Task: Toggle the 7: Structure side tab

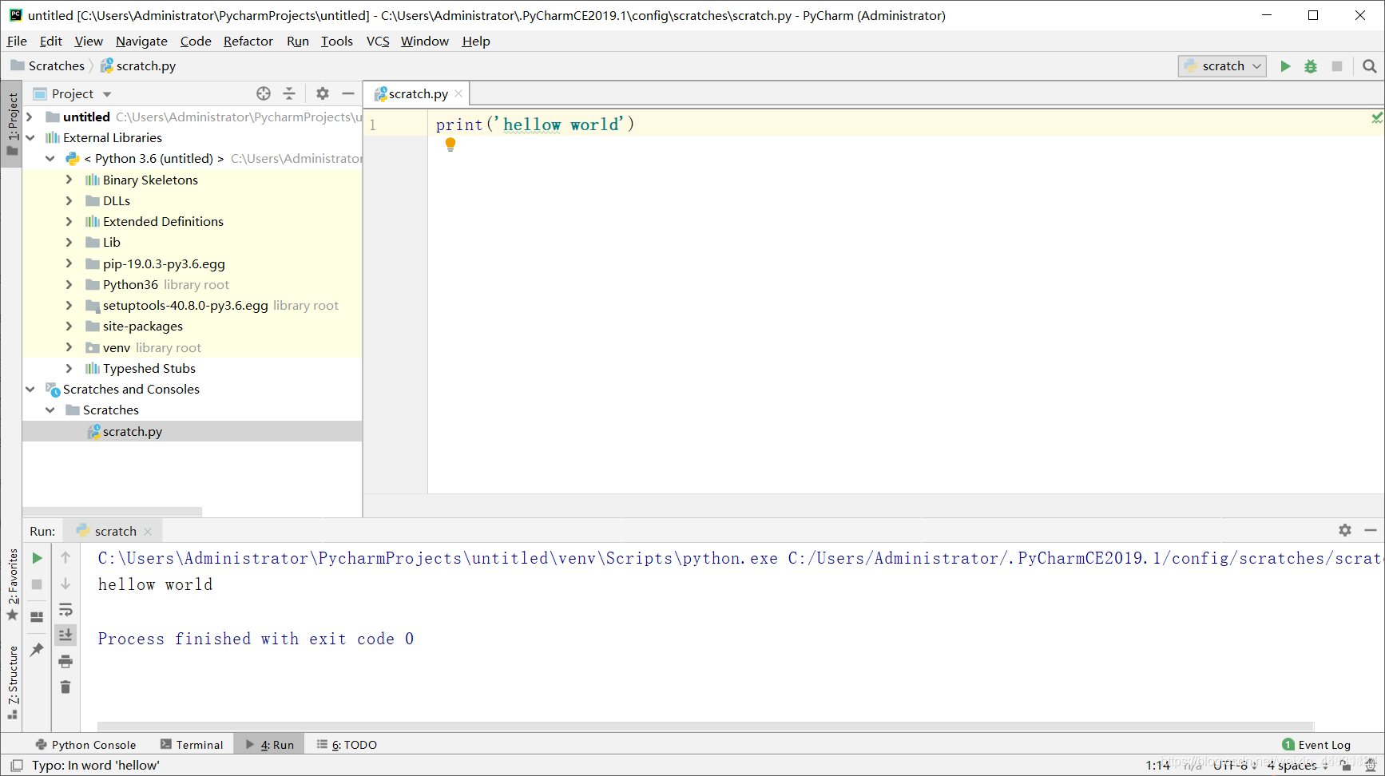Action: tap(12, 681)
